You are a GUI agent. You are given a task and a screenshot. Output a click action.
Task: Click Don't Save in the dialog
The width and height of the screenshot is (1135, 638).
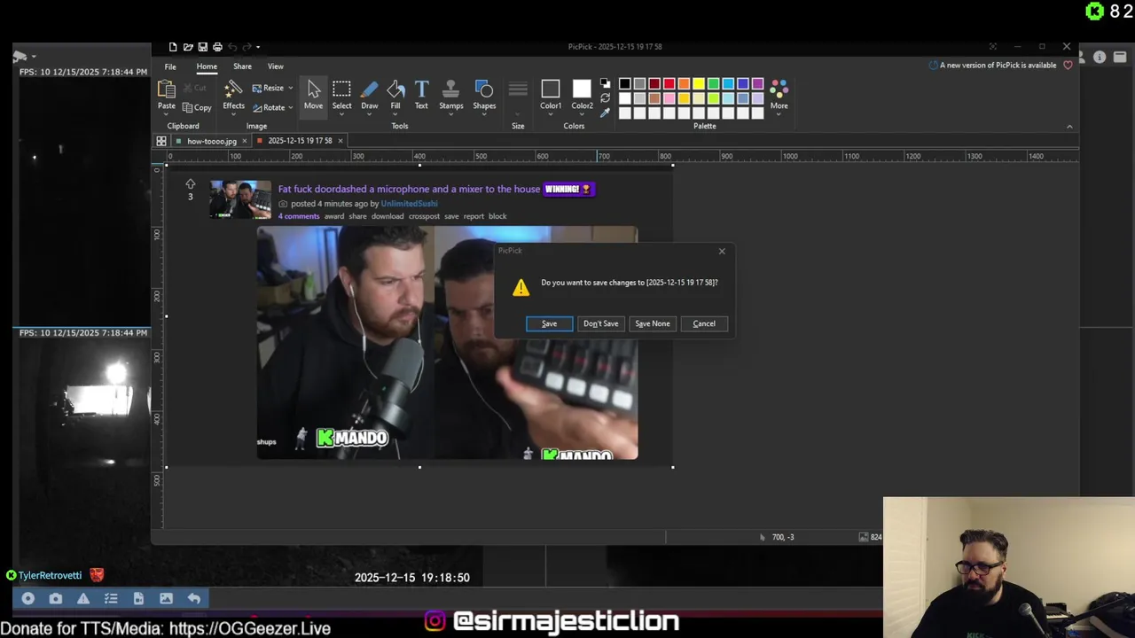[x=601, y=323]
